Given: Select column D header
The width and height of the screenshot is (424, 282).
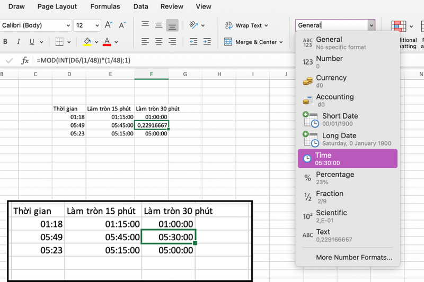Looking at the screenshot, I should (69, 74).
